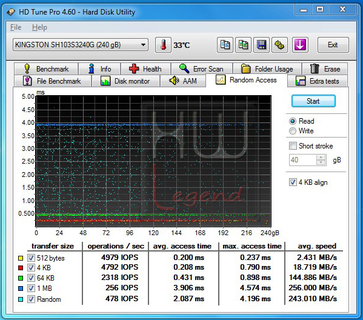Viewport: 363px width, 320px height.
Task: Open the File menu
Action: pyautogui.click(x=16, y=27)
